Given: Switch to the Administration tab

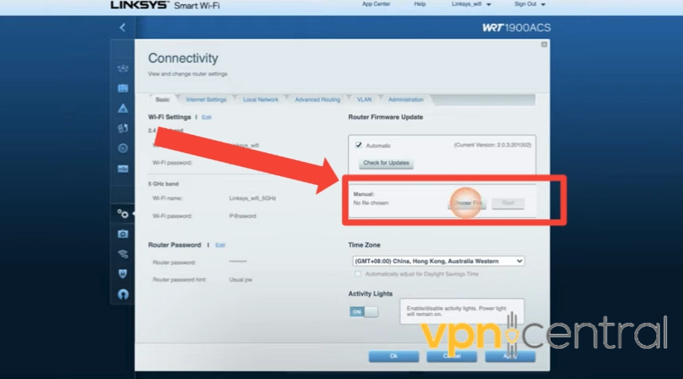Looking at the screenshot, I should [x=406, y=99].
